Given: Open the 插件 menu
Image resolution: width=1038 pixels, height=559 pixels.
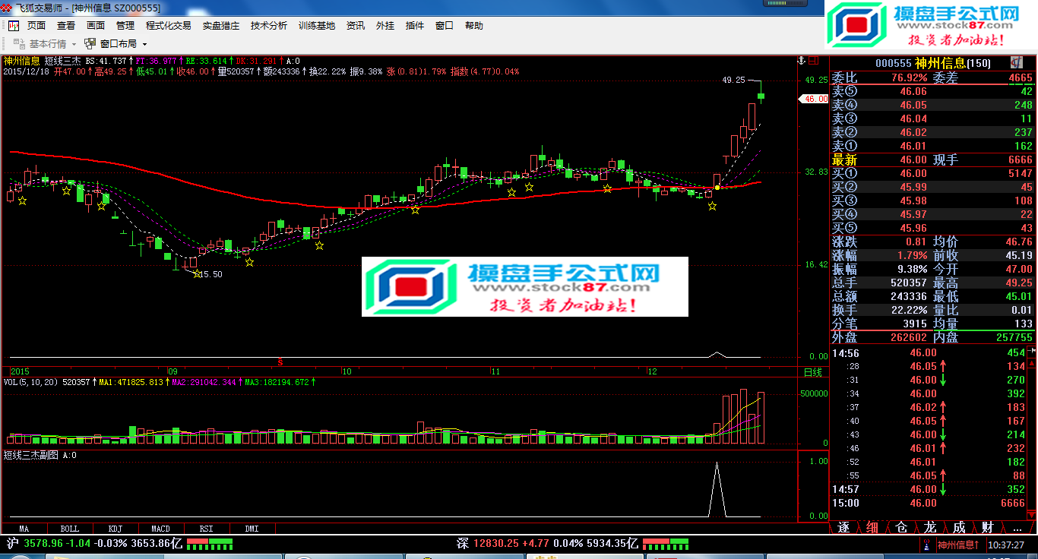Looking at the screenshot, I should pos(415,26).
